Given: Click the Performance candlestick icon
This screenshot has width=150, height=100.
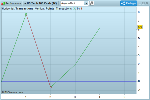Looking at the screenshot, I should coord(3,3).
